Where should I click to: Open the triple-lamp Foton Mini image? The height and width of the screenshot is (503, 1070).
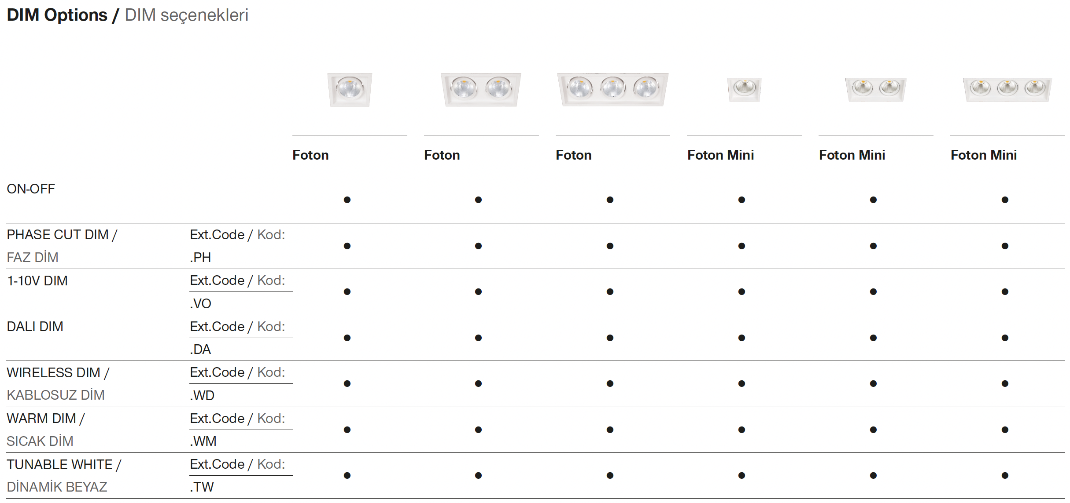[x=1007, y=89]
